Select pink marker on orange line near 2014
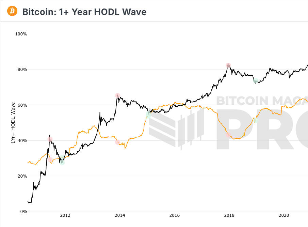The image size is (308, 227). (x=117, y=142)
